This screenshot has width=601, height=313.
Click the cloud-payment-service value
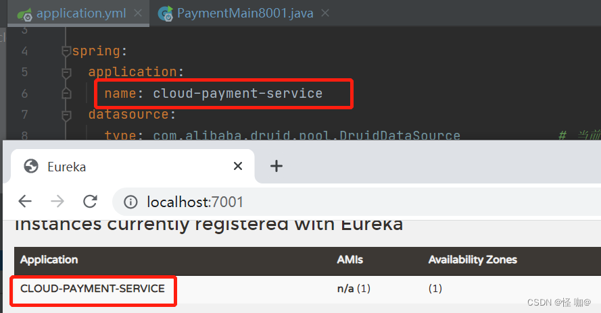coord(238,93)
